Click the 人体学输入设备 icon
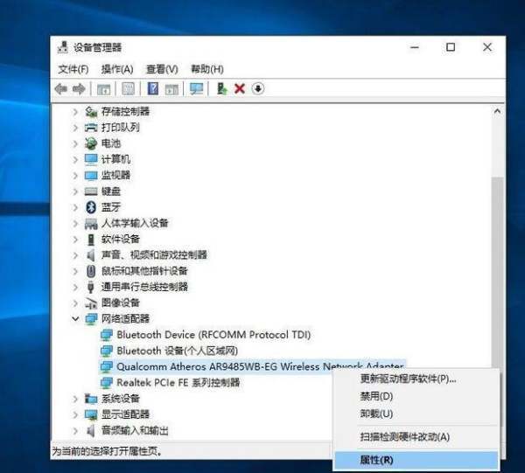Screen dimensions: 525x473 (x=91, y=223)
